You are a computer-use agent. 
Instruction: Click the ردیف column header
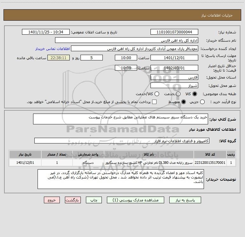point(231,155)
